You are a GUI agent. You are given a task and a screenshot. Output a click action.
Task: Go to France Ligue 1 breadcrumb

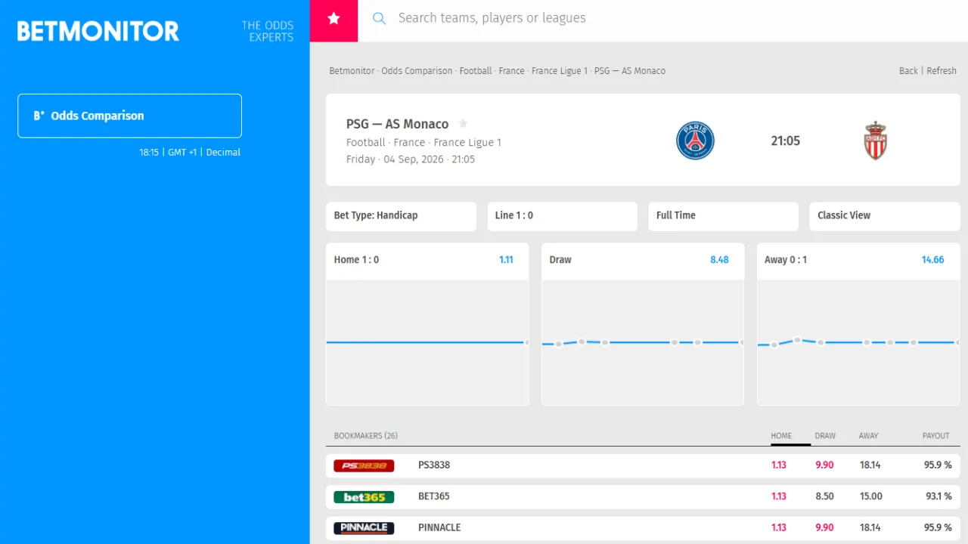tap(560, 70)
